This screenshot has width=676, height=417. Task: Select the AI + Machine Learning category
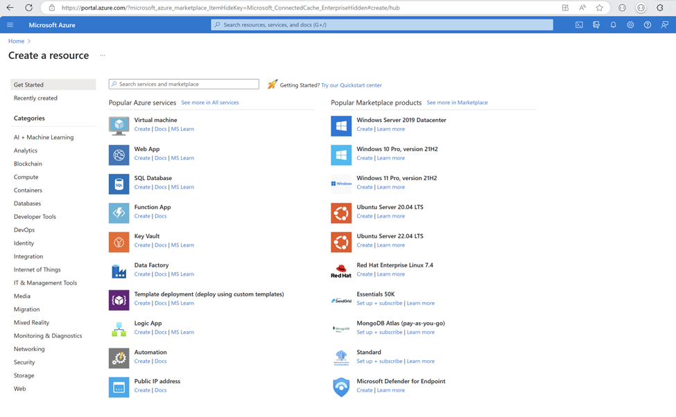coord(44,137)
